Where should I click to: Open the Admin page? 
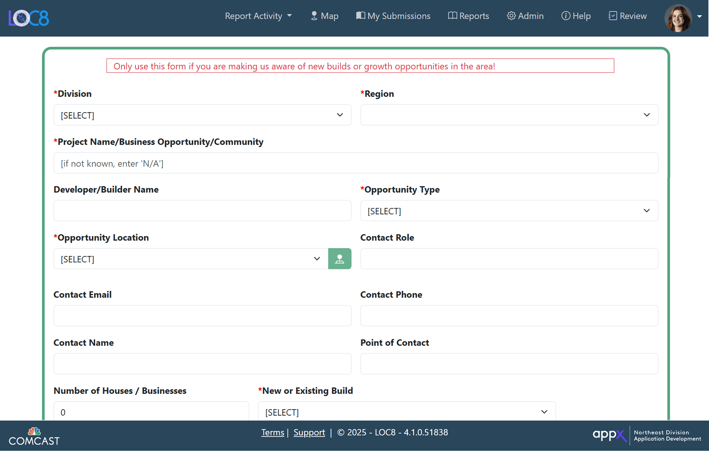click(525, 16)
